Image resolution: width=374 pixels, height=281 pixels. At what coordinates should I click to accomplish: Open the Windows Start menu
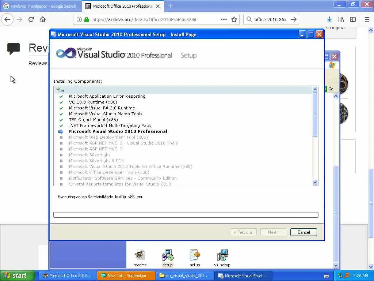tap(18, 276)
